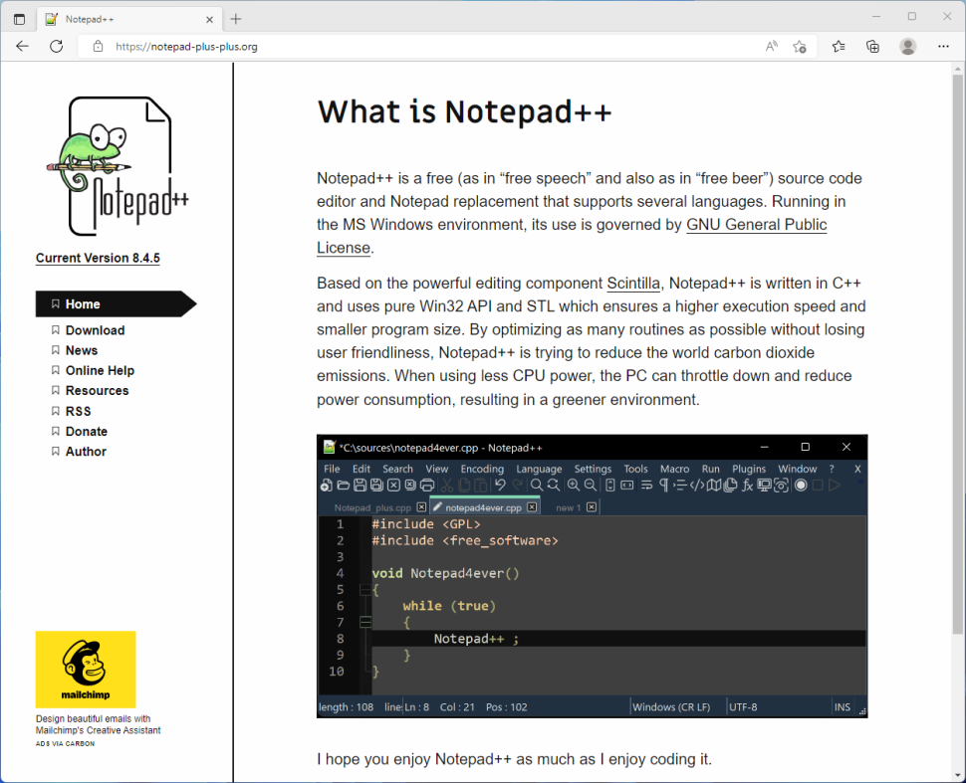Follow the Scintilla link
The height and width of the screenshot is (783, 966).
click(633, 284)
